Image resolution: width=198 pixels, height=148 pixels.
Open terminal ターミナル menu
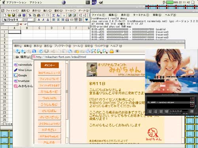pos(141,15)
